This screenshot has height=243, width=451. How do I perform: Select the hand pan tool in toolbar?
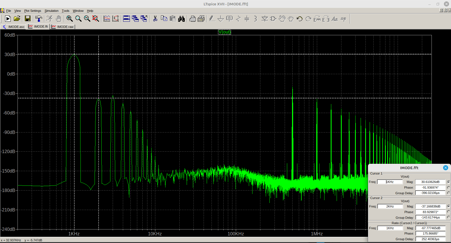point(58,19)
